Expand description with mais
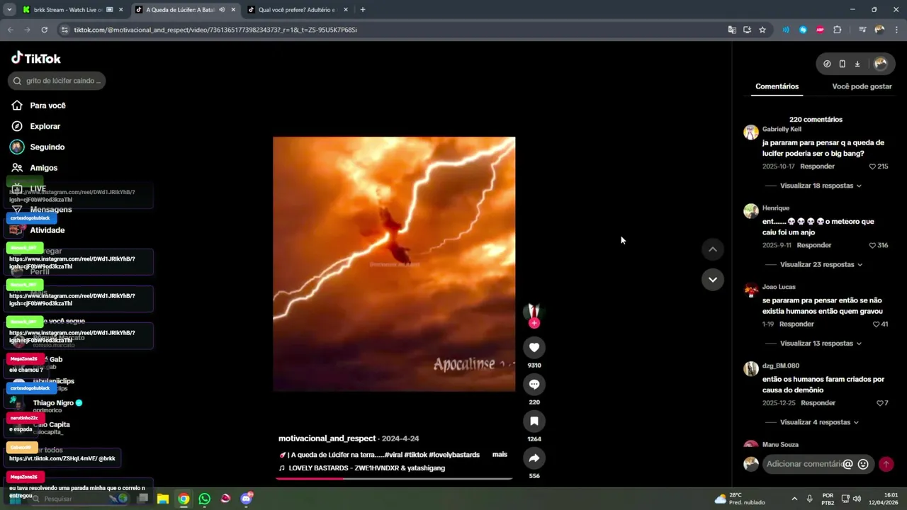The image size is (907, 510). point(500,454)
